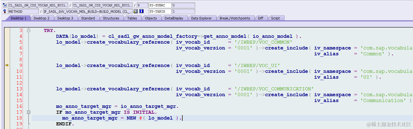This screenshot has height=129, width=413.
Task: Click the SY-TABIX variable field
Action: tap(160, 11)
